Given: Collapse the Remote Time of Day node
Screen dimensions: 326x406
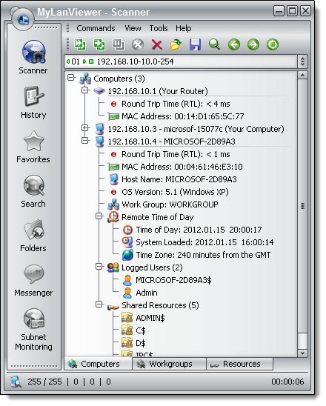Looking at the screenshot, I should click(99, 216).
